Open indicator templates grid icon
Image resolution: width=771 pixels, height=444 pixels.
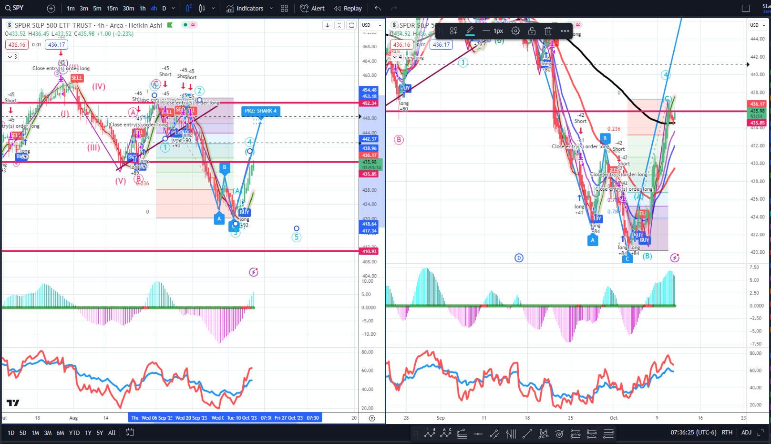[x=285, y=8]
